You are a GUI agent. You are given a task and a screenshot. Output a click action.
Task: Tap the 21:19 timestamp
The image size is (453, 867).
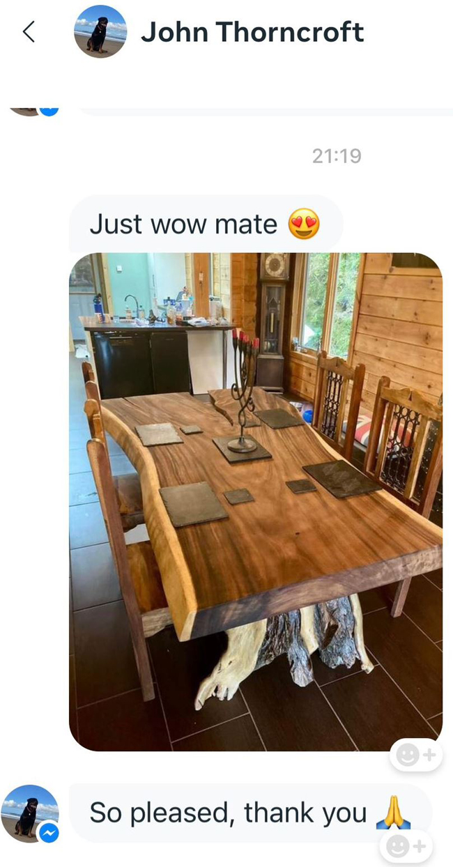click(x=337, y=155)
